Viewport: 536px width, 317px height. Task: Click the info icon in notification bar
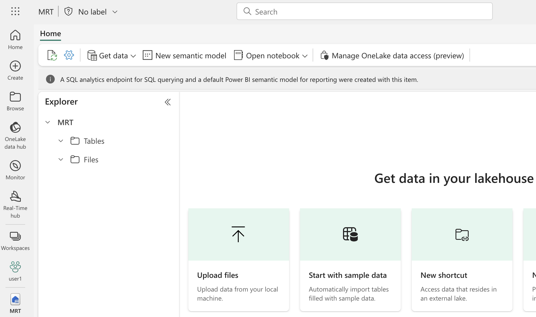pyautogui.click(x=50, y=79)
